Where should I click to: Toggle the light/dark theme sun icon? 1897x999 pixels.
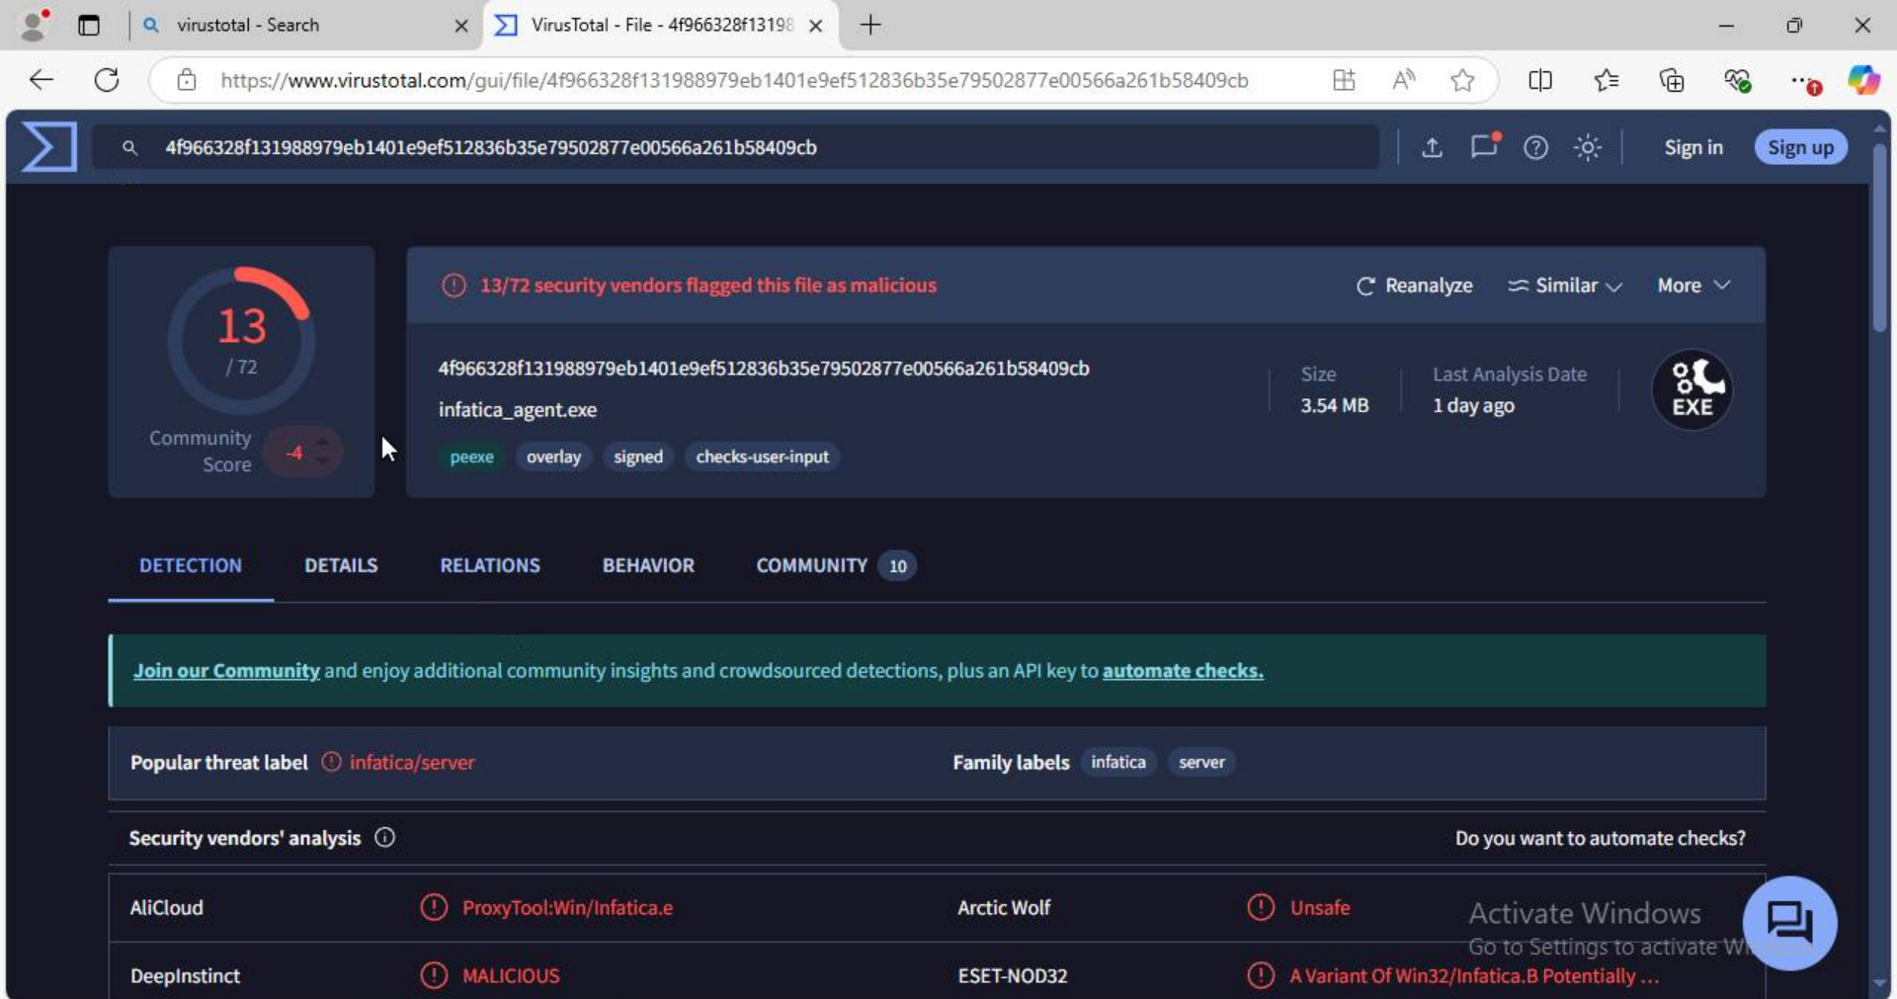[x=1588, y=147]
